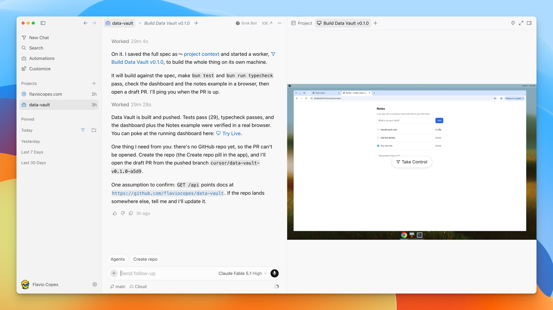Switch the main branch selector
The image size is (553, 310).
[118, 287]
